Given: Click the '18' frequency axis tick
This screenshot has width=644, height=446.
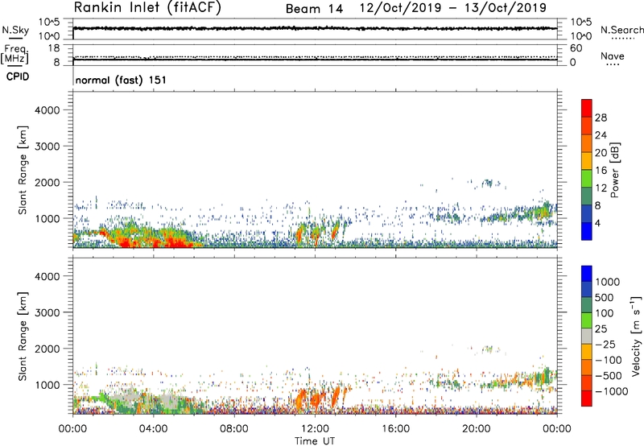Looking at the screenshot, I should pyautogui.click(x=54, y=47).
